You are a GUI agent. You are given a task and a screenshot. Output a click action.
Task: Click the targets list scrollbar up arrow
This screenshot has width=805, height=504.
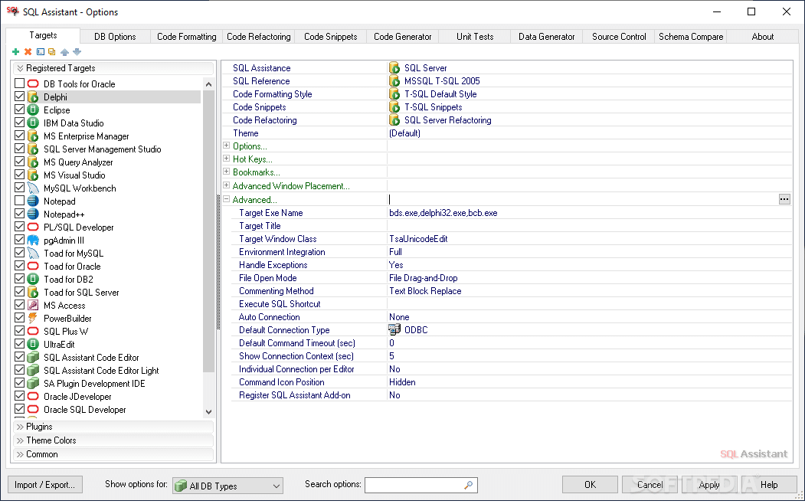tap(208, 84)
